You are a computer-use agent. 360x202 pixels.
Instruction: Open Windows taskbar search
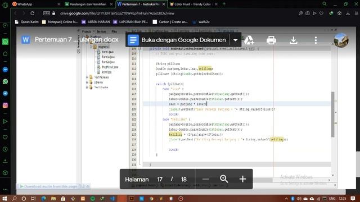(14, 198)
